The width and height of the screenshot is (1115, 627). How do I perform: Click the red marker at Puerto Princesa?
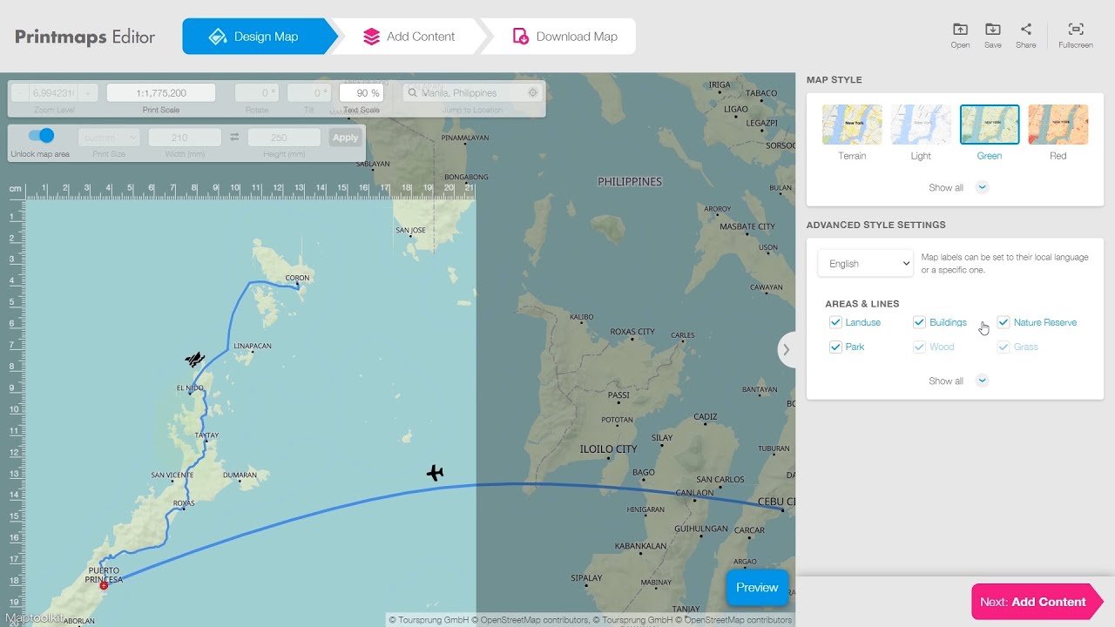tap(104, 586)
